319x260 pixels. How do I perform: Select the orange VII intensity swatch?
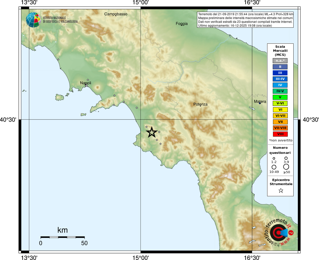pyautogui.click(x=280, y=122)
